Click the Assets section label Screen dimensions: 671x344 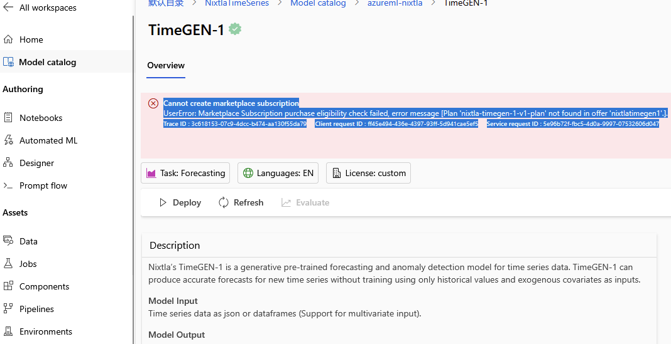[x=15, y=212]
